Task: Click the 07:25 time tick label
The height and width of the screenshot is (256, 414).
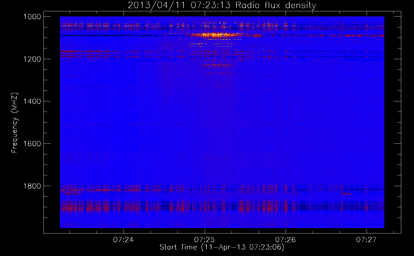Action: click(x=204, y=240)
